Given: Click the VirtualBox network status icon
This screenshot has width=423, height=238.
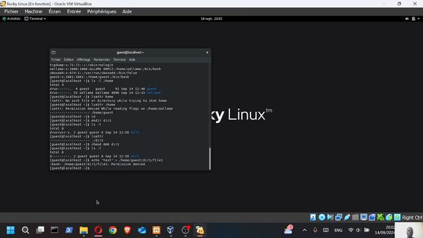Looking at the screenshot, I should coord(338,218).
